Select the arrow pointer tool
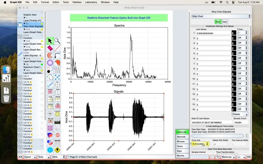The image size is (263, 164). click(x=50, y=41)
